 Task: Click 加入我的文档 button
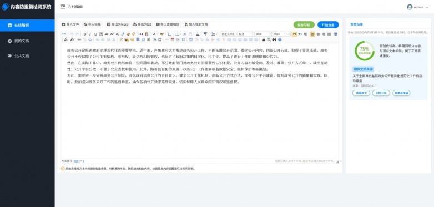click(196, 24)
